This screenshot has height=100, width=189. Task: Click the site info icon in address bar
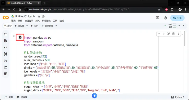tap(26, 9)
